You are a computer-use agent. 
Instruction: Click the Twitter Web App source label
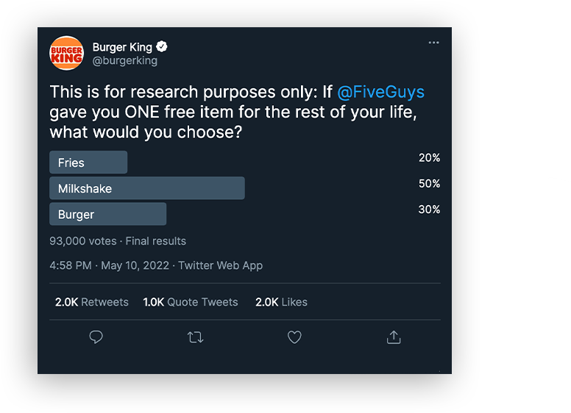pyautogui.click(x=220, y=265)
